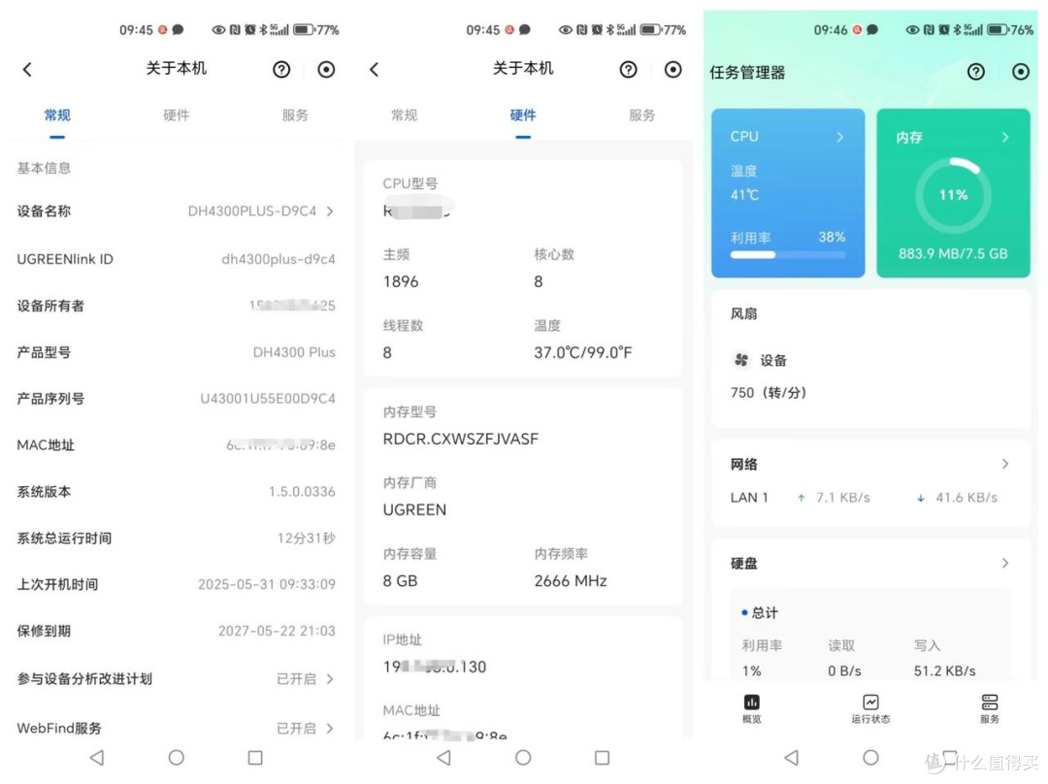The width and height of the screenshot is (1048, 784).
Task: Tap target icon on 硬件 About screen
Action: (x=673, y=70)
